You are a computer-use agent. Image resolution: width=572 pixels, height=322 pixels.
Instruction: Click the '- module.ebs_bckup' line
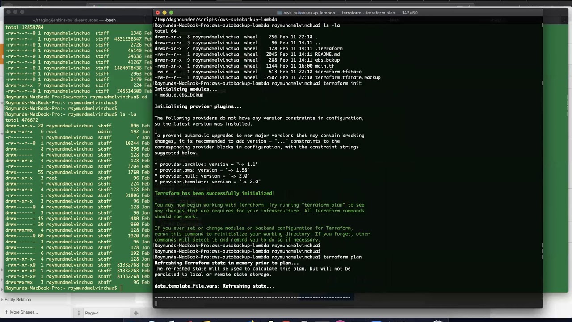click(179, 95)
